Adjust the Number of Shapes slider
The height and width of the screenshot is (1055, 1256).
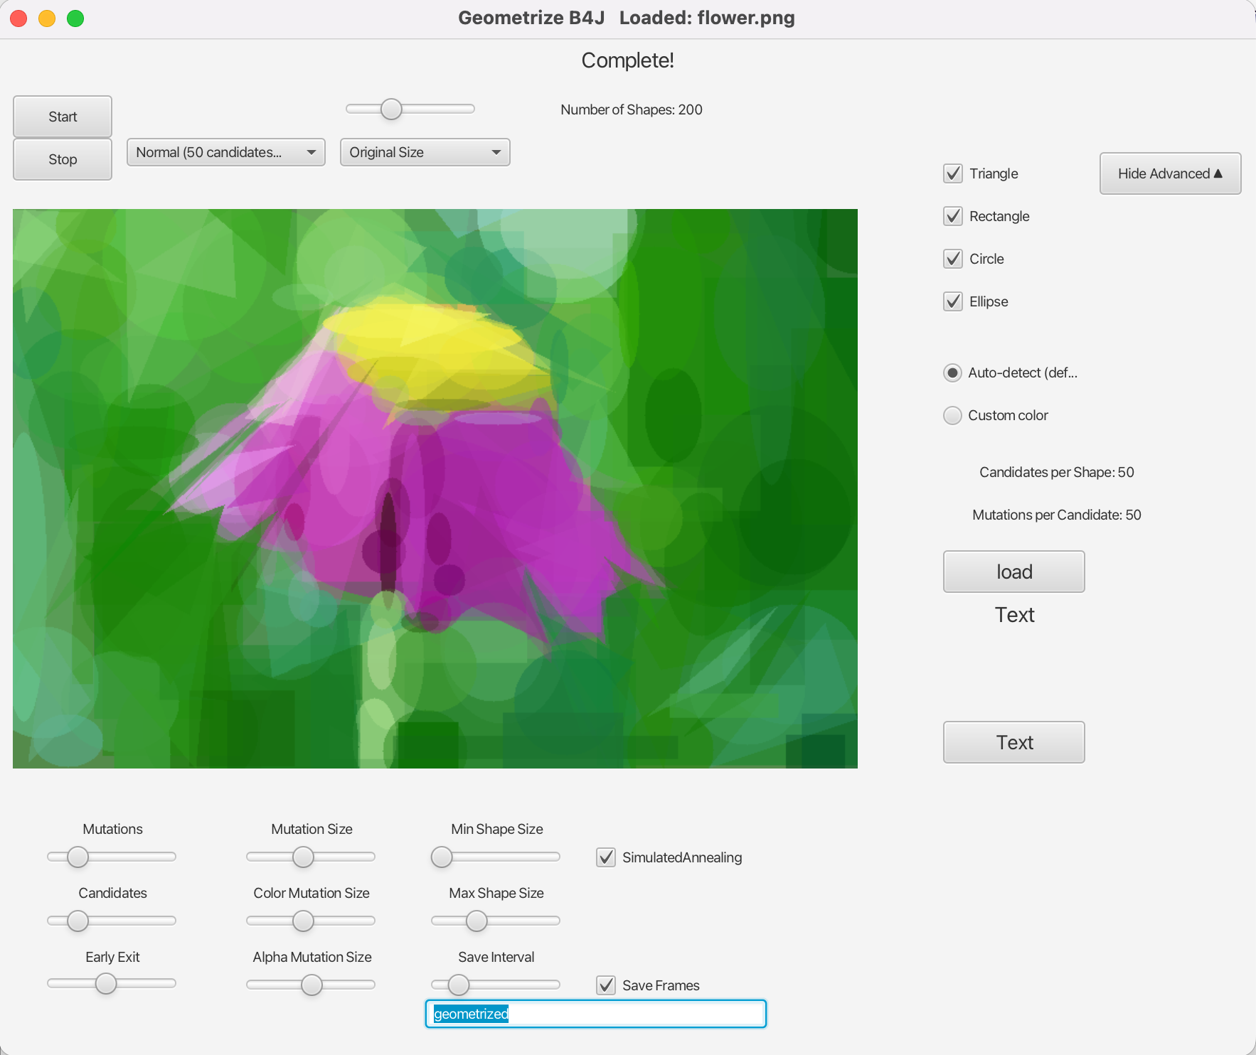(x=391, y=109)
